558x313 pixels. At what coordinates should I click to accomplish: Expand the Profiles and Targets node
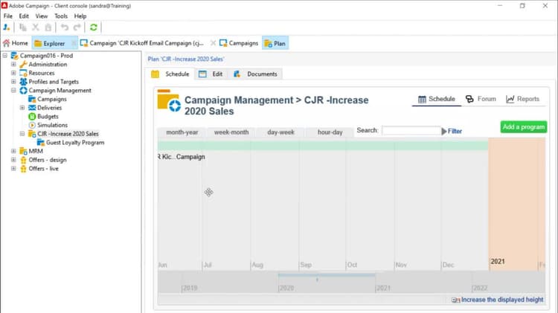(x=13, y=82)
